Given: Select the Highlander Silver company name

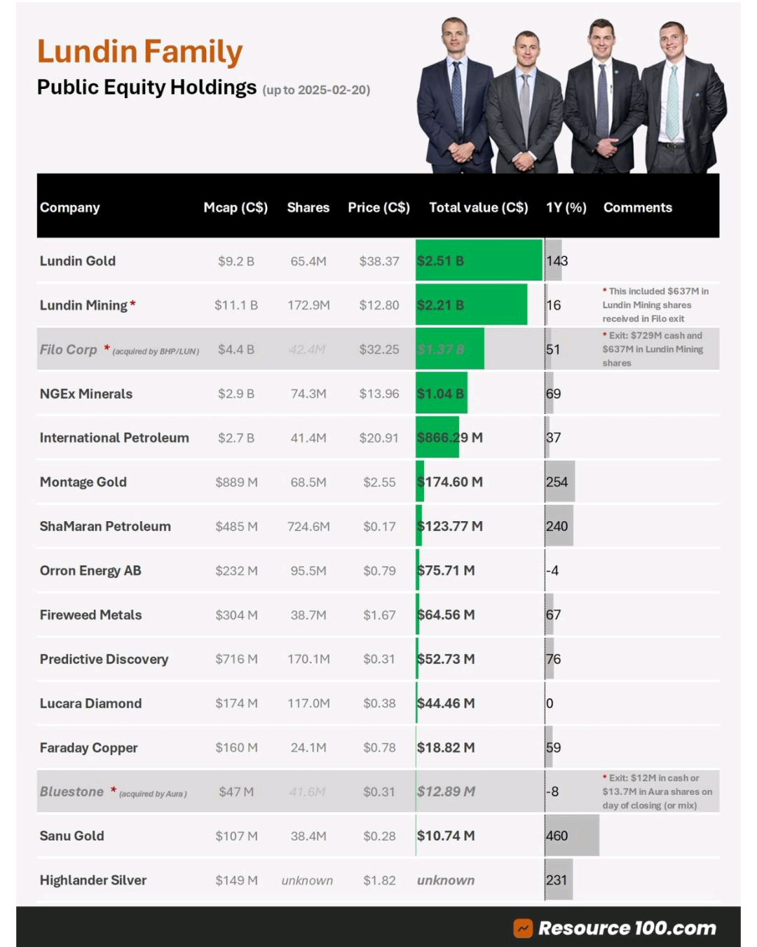Looking at the screenshot, I should [x=93, y=880].
